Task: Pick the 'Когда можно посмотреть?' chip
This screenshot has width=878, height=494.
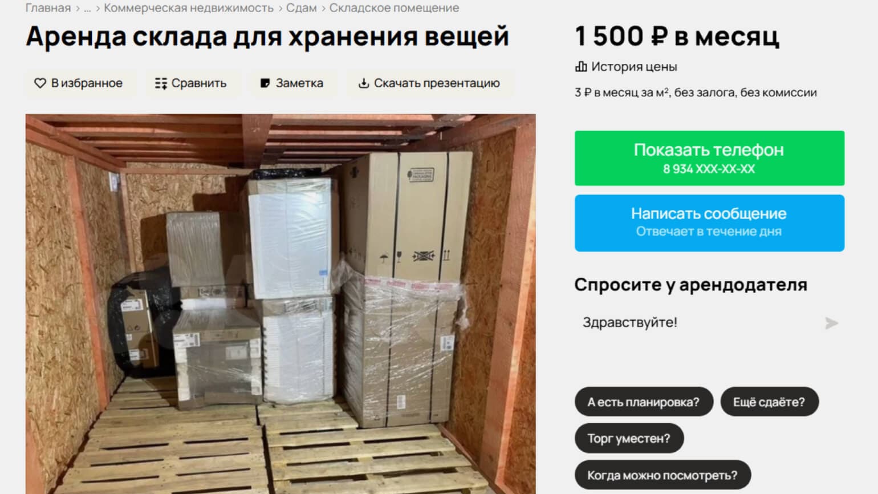Action: (662, 475)
